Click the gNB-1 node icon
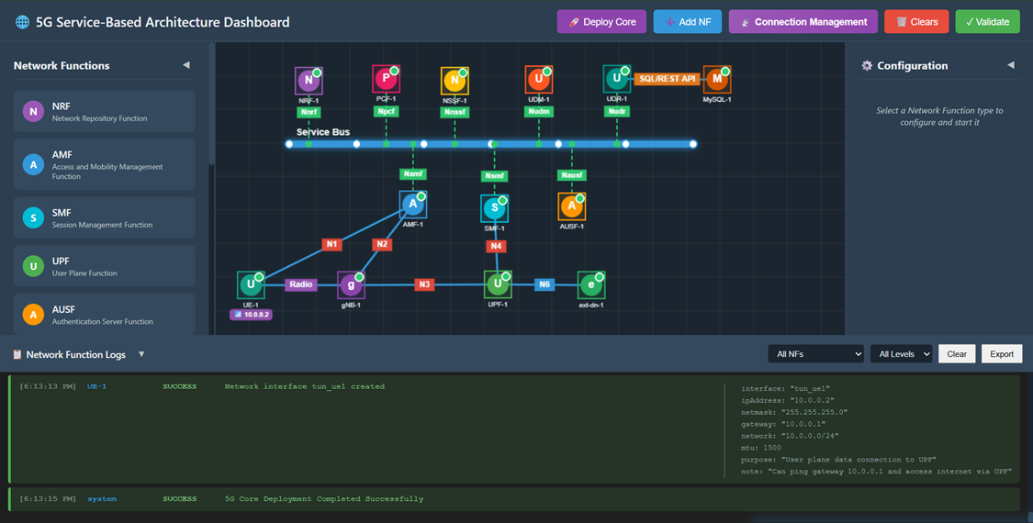Viewport: 1033px width, 523px height. tap(351, 284)
